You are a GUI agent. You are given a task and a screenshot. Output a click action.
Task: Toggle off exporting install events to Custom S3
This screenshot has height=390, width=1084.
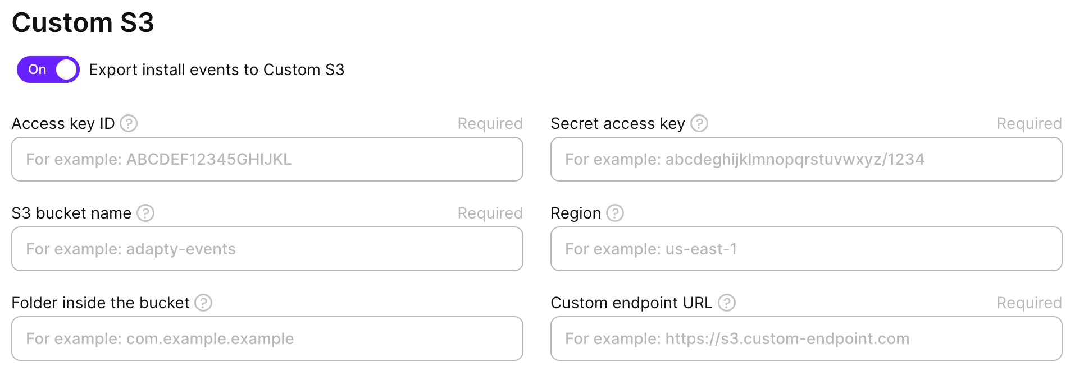tap(48, 69)
